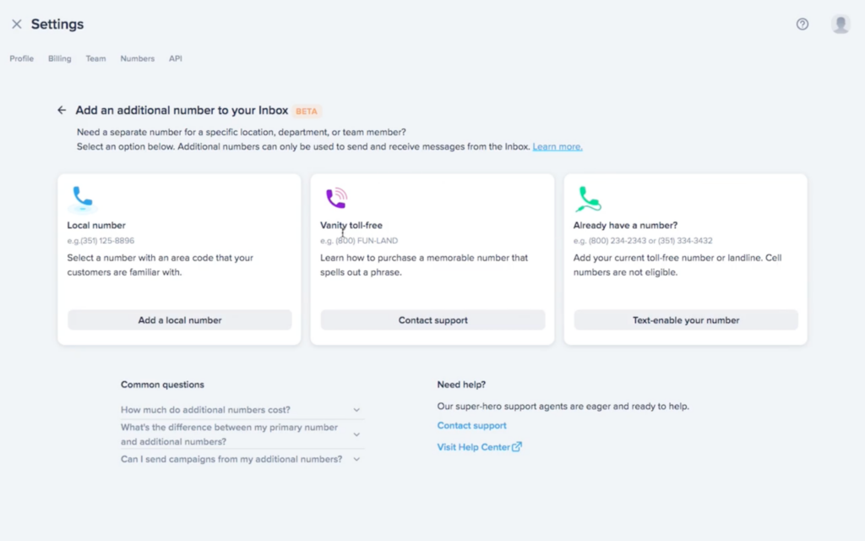Image resolution: width=865 pixels, height=541 pixels.
Task: Expand How much do additional numbers cost question
Action: (356, 409)
